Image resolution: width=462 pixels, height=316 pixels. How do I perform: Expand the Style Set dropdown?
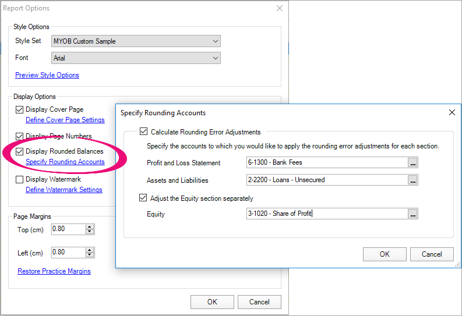[x=216, y=41]
